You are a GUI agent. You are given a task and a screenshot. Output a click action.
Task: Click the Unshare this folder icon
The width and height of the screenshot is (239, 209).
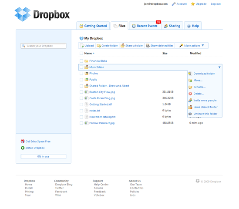tap(190, 114)
